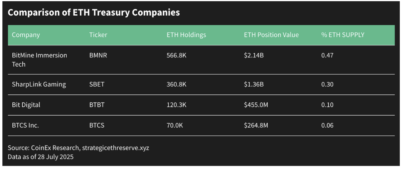
Task: Click the SharpLink Gaming row name
Action: tap(39, 84)
